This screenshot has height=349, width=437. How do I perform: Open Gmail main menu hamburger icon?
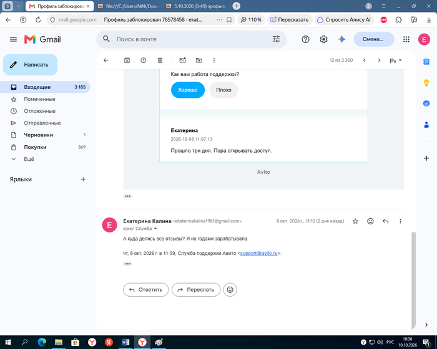pyautogui.click(x=13, y=39)
